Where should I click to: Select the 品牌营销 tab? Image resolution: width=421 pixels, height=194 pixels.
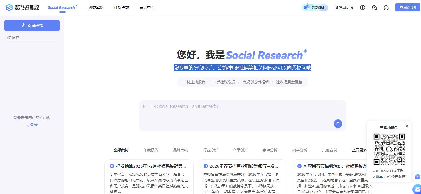pyautogui.click(x=180, y=150)
